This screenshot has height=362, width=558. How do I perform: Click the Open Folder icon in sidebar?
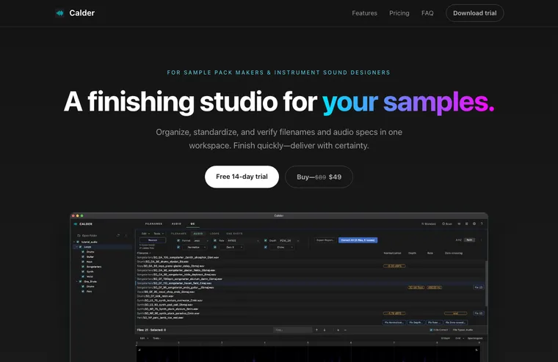79,235
